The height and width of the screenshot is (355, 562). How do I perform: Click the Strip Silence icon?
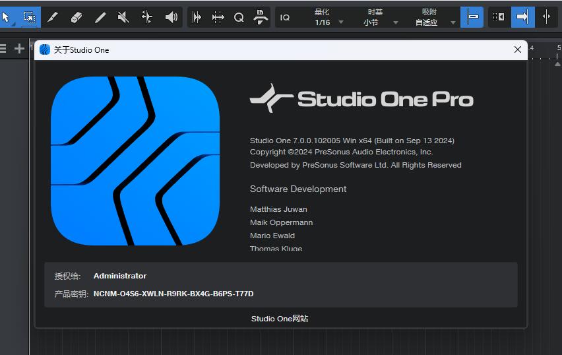click(197, 17)
